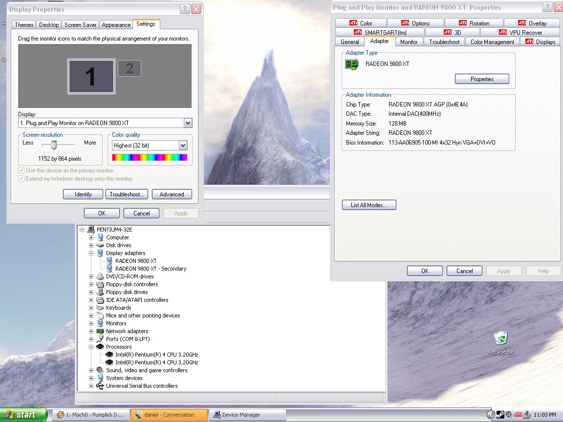Open the Color quality dropdown
563x422 pixels.
pos(183,146)
